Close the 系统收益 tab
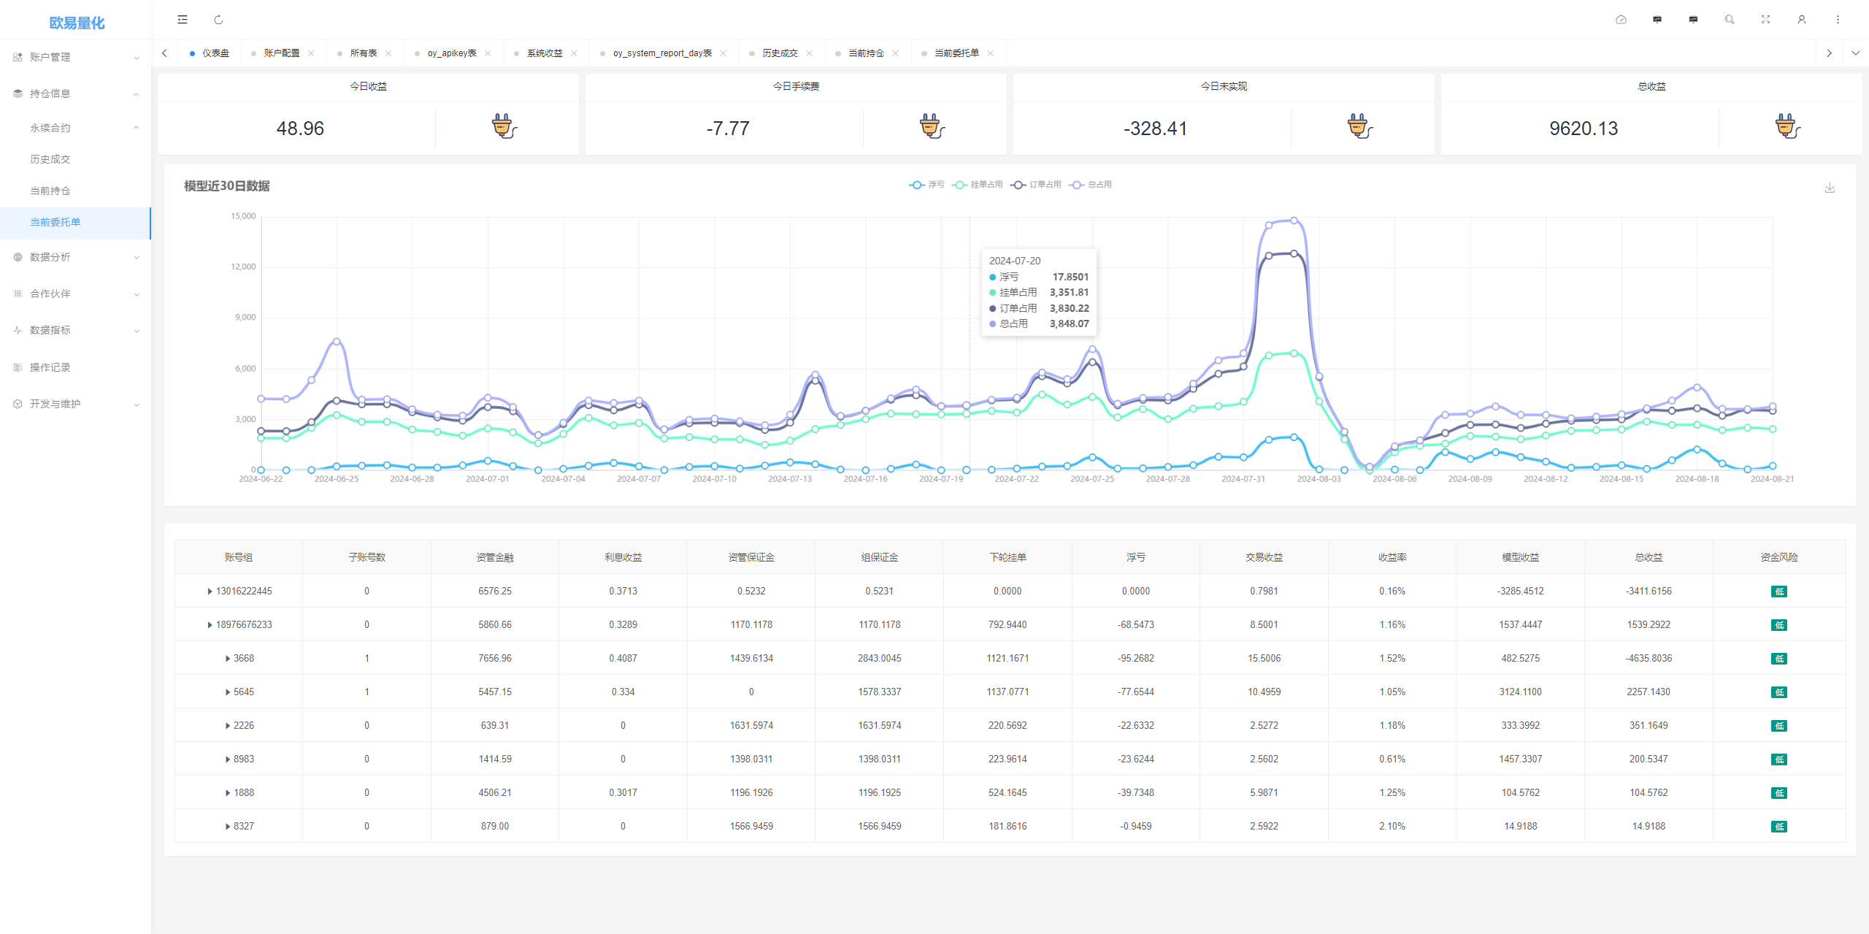 [574, 53]
